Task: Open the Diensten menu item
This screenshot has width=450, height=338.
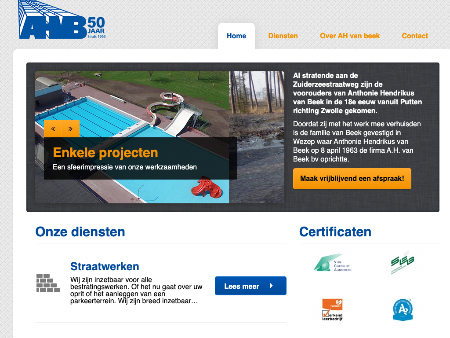Action: 283,36
